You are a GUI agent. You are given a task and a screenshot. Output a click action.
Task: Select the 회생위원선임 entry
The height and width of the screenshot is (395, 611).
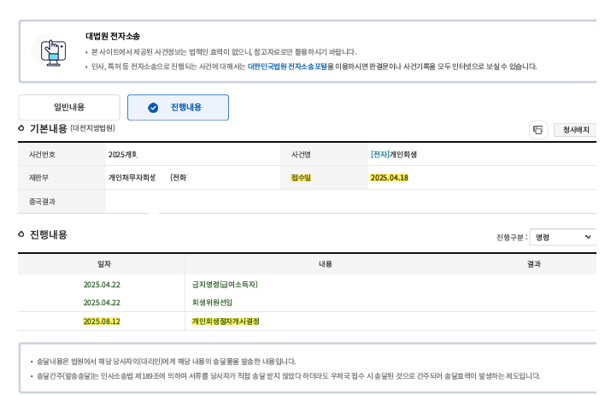coord(212,303)
